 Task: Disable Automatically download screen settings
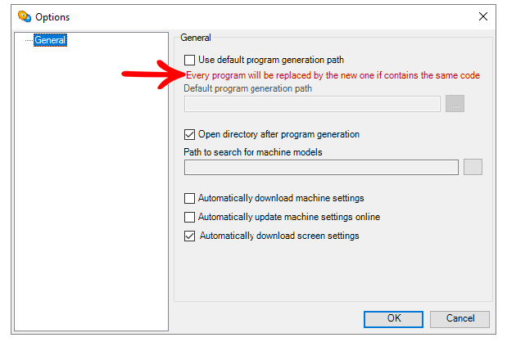(189, 236)
